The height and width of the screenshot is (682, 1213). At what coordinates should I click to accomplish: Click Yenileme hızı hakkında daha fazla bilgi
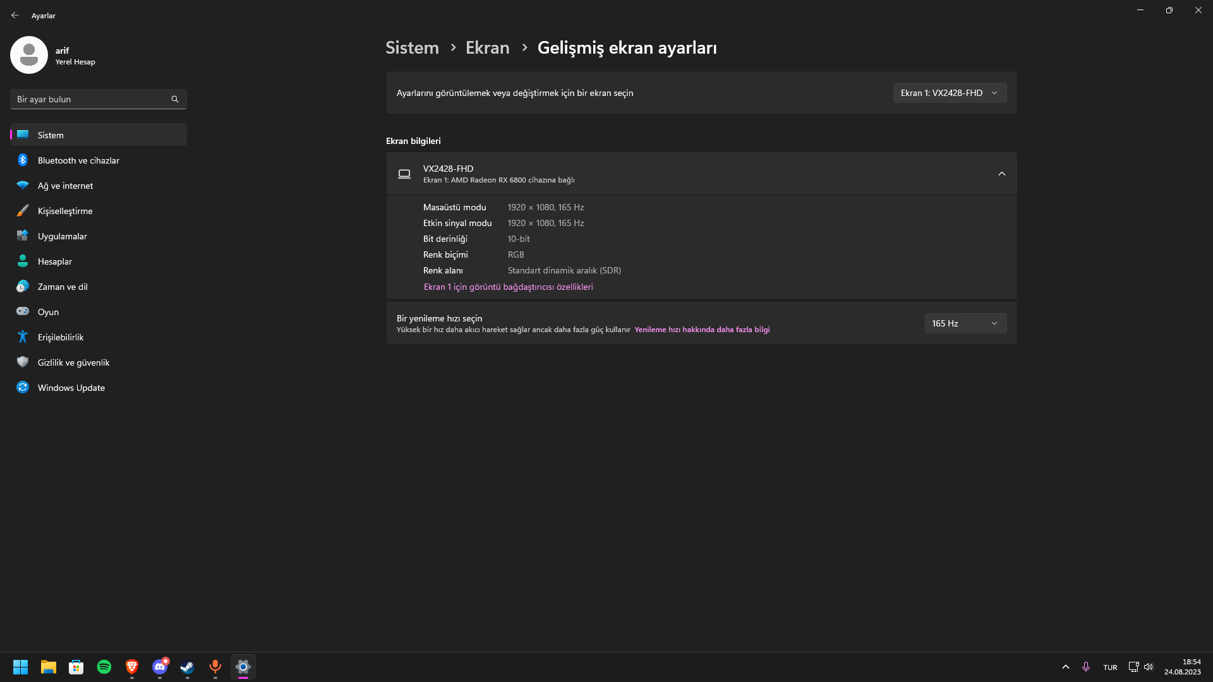[x=702, y=330]
